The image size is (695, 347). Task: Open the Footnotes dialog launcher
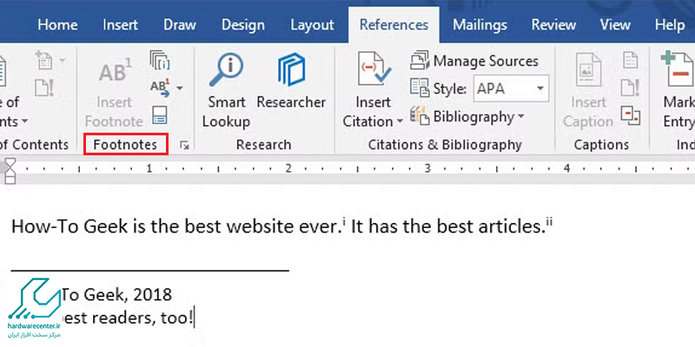(x=185, y=145)
